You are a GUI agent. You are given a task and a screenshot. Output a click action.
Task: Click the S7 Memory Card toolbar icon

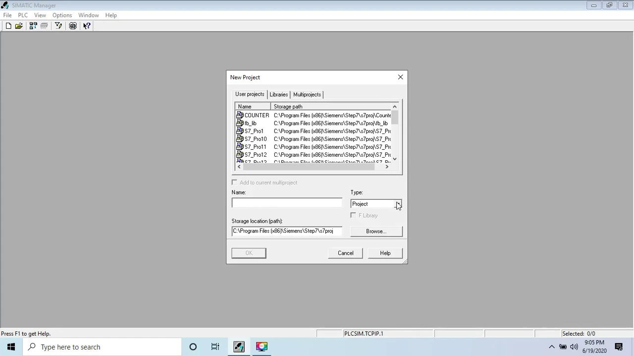(x=44, y=26)
